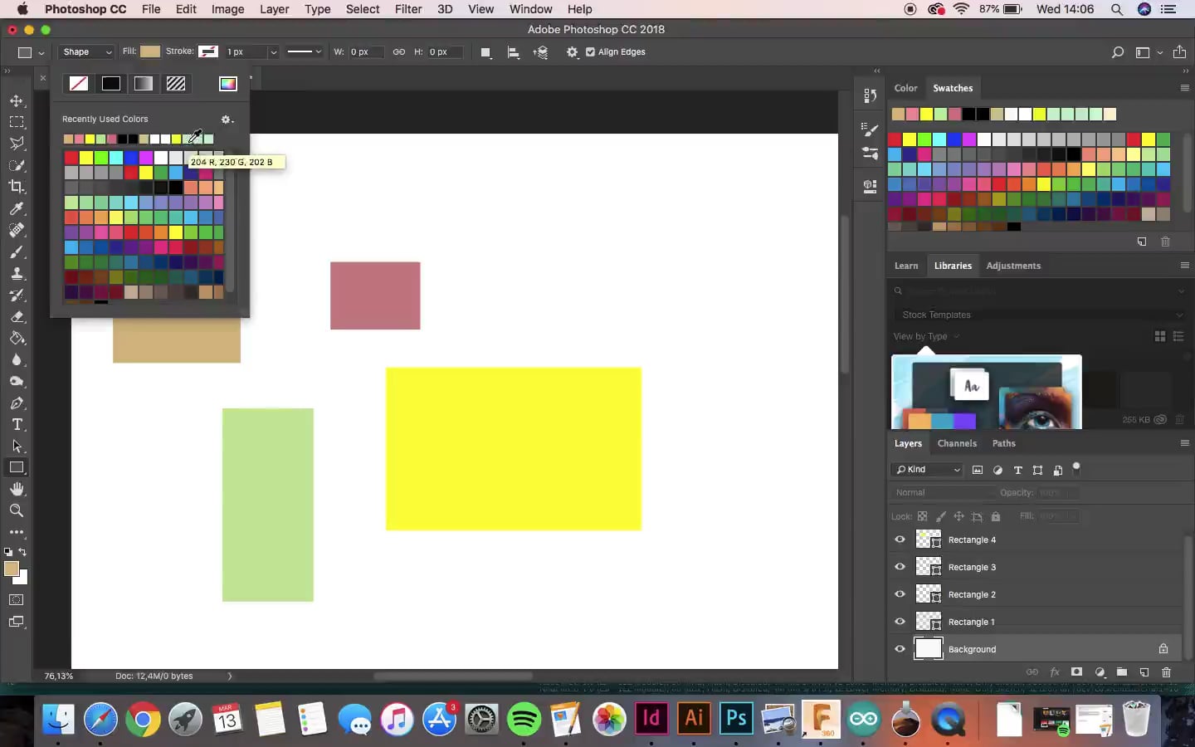This screenshot has width=1195, height=747.
Task: Toggle layer filtering on or off
Action: click(x=1076, y=468)
